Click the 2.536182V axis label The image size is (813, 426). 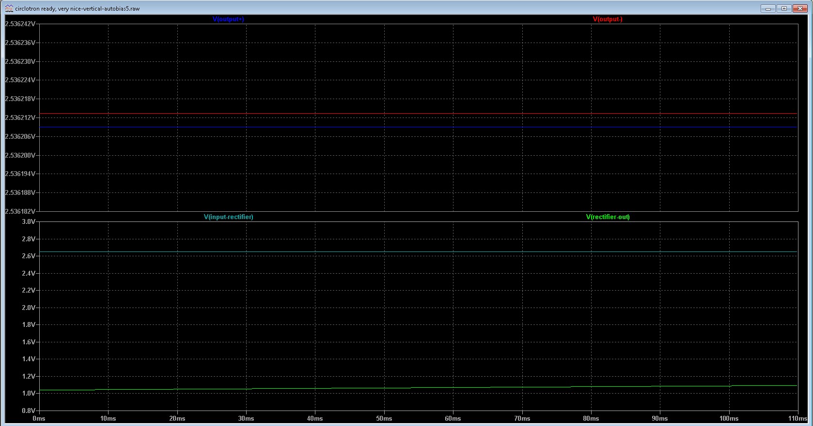(x=20, y=211)
